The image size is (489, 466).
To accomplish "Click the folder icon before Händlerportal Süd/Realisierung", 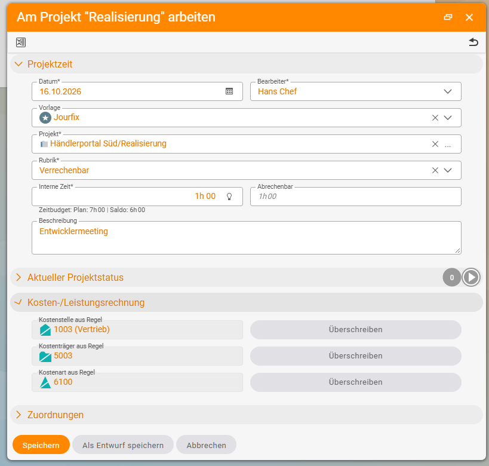I will click(44, 144).
